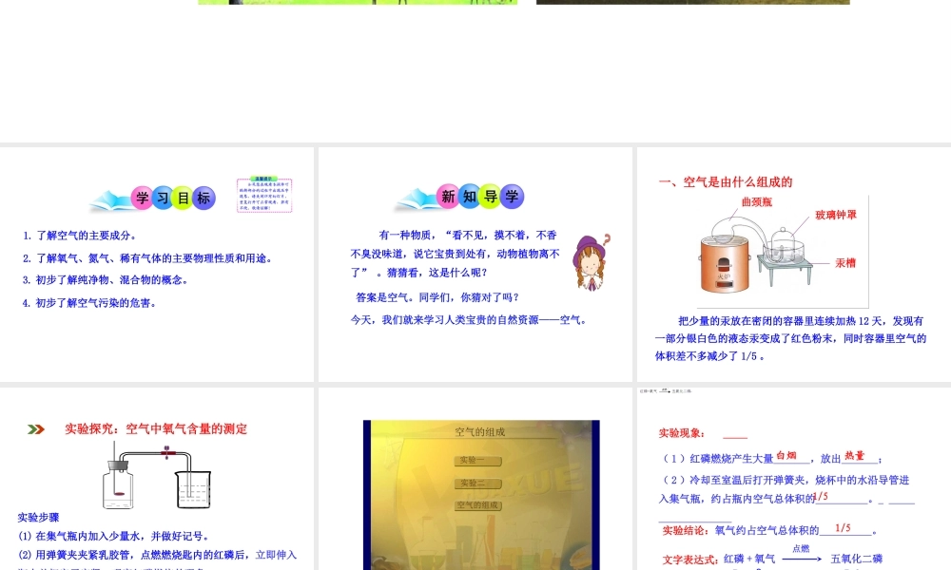This screenshot has height=570, width=951.
Task: Click step (1) 在集气瓶内加入少量水
Action: pos(113,536)
